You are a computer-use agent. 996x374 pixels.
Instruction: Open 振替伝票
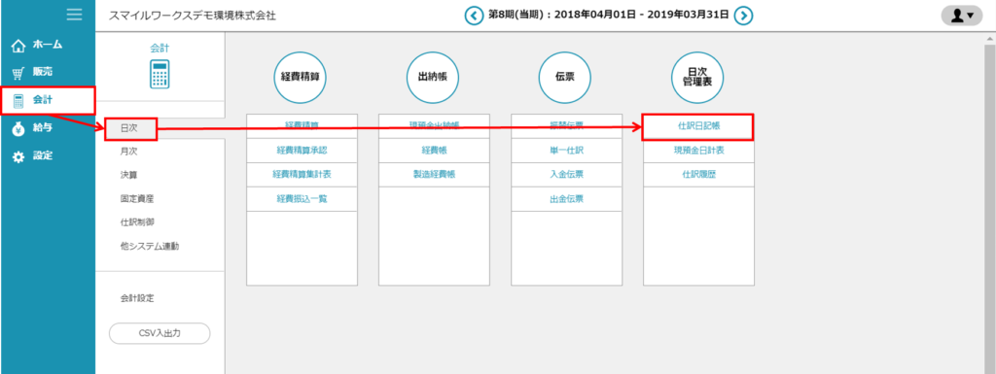coord(566,125)
